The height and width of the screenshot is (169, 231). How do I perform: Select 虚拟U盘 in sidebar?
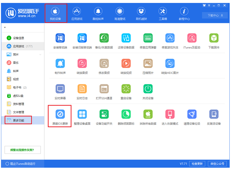pos(23,96)
